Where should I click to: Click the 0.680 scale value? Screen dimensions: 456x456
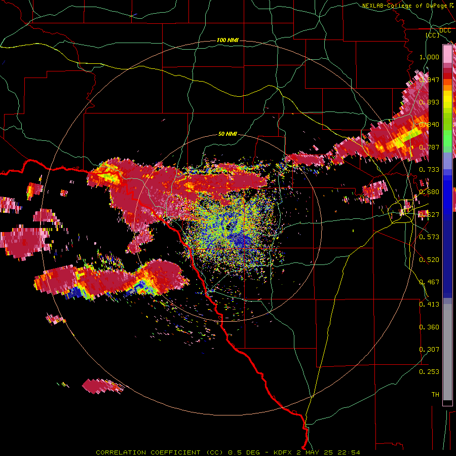429,192
